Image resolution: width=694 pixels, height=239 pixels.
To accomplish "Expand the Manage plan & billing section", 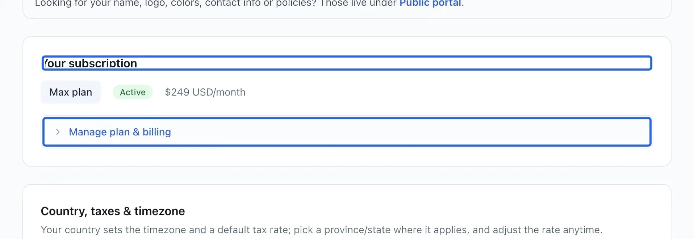I will pos(347,132).
